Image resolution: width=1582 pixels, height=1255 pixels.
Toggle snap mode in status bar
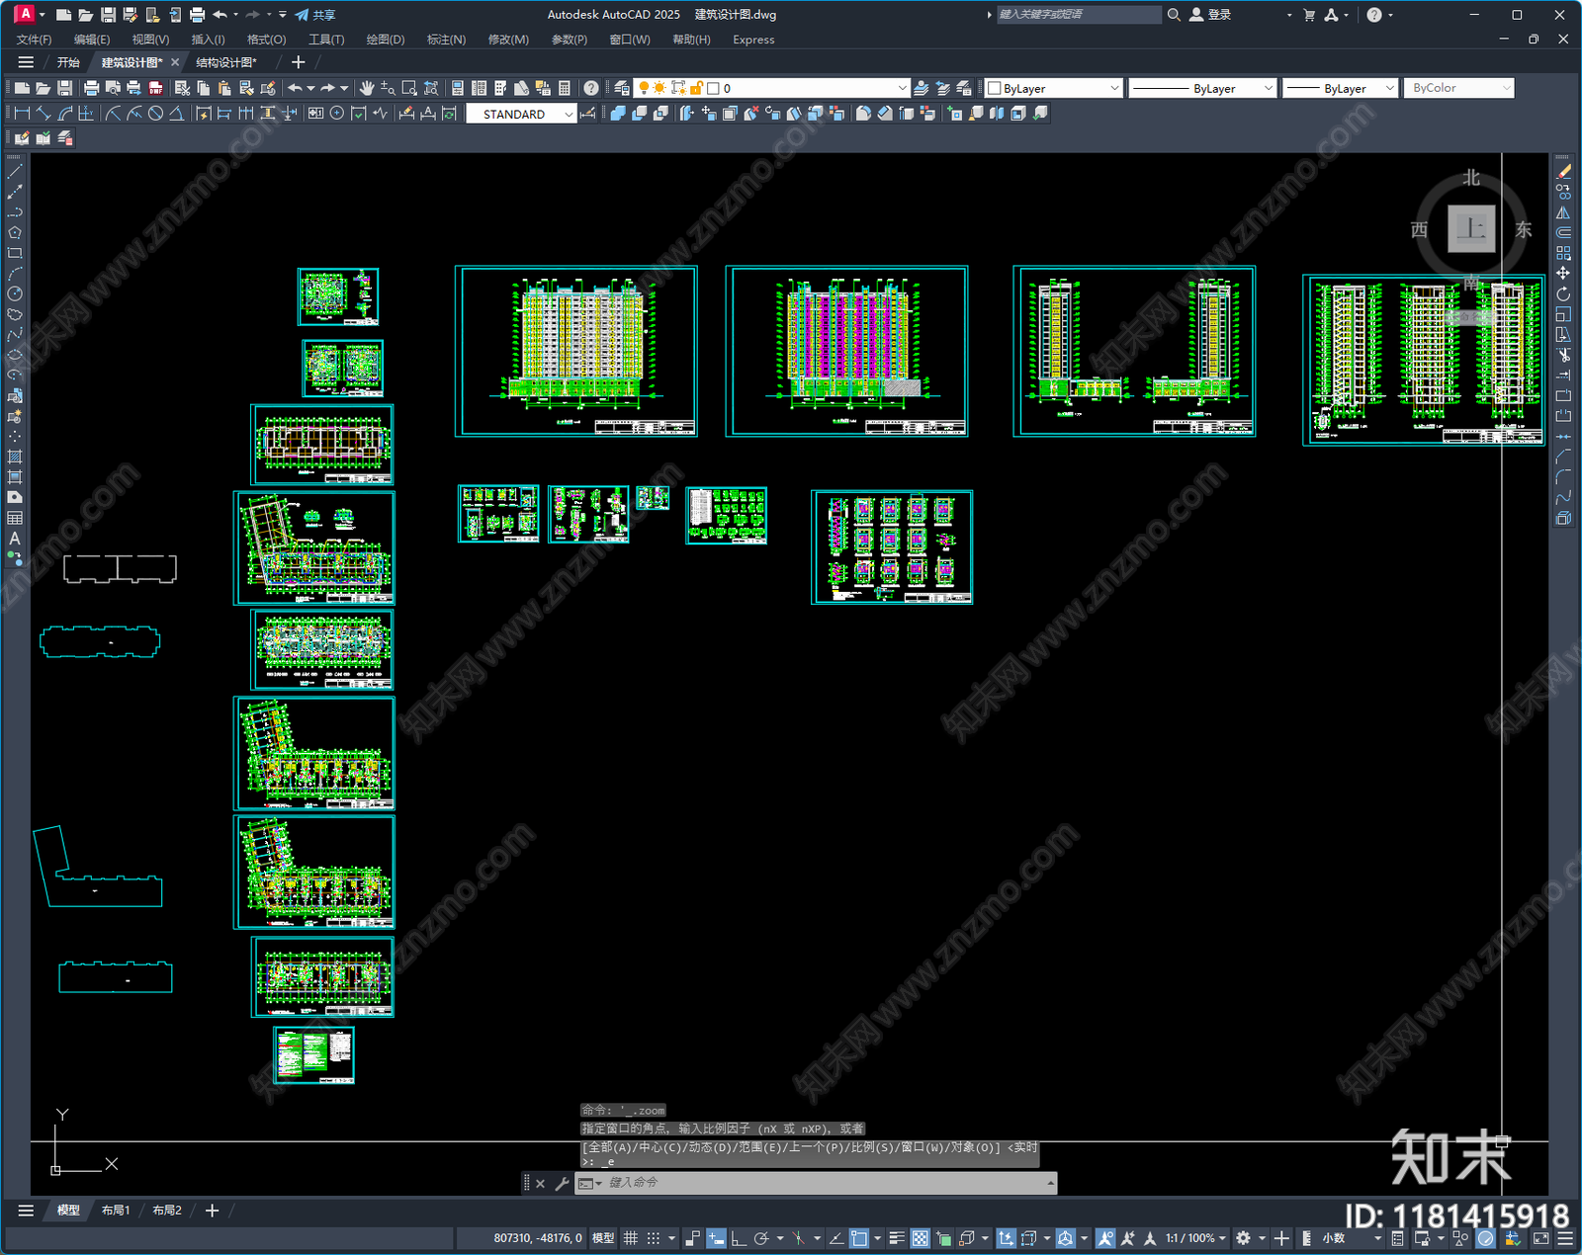pyautogui.click(x=653, y=1238)
